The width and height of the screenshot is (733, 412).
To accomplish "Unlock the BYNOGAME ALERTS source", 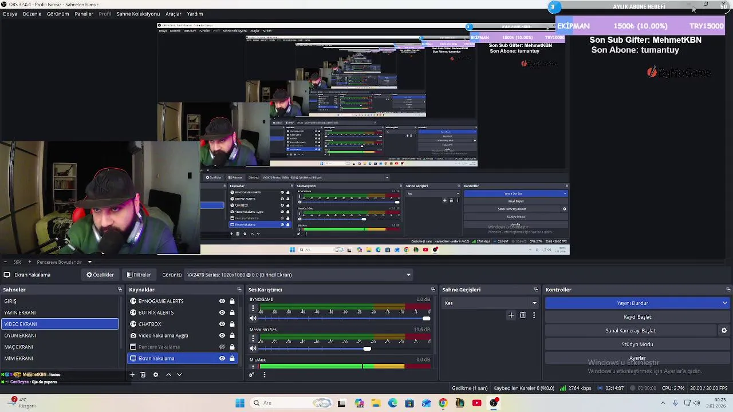I will pos(232,301).
